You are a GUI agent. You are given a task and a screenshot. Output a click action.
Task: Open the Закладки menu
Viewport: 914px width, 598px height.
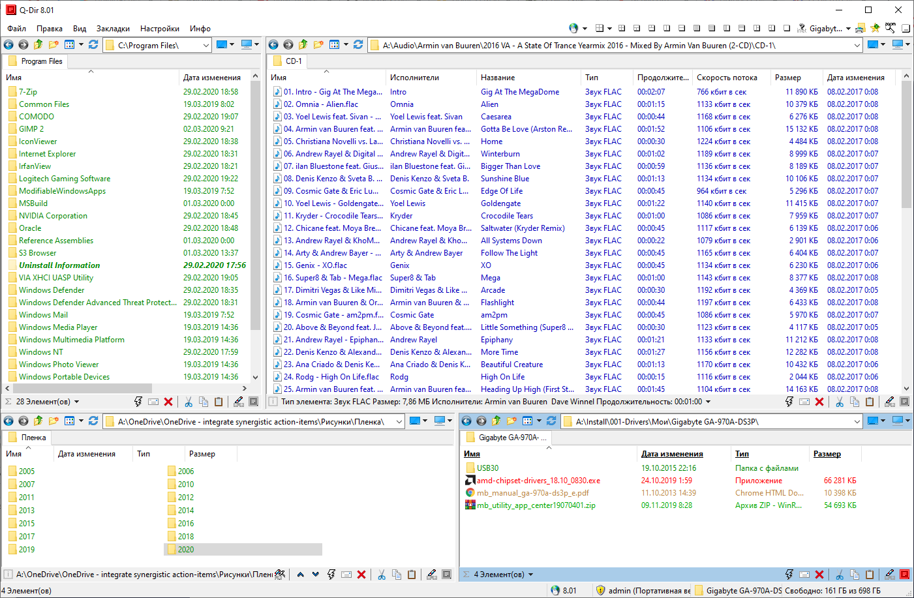(113, 29)
